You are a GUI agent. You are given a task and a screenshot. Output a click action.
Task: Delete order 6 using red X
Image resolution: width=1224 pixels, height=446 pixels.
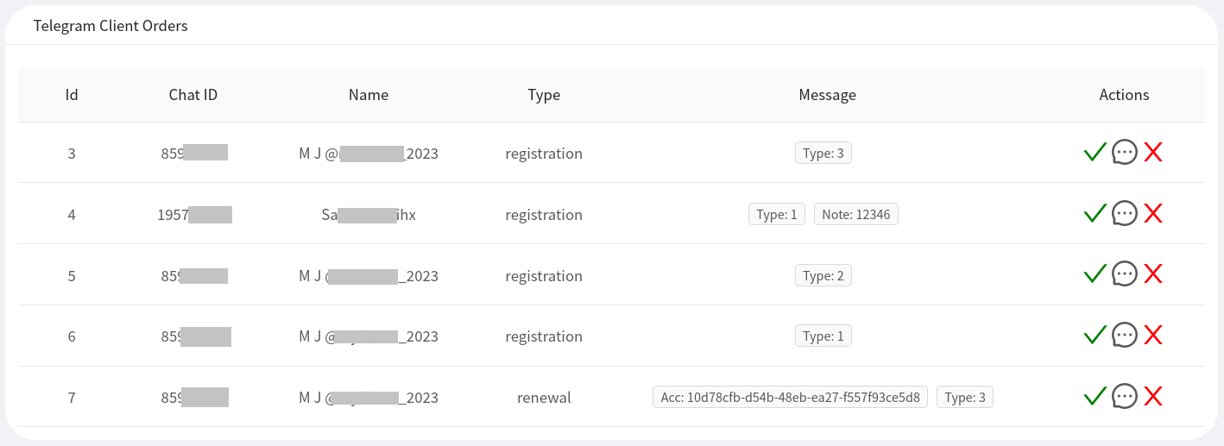1153,335
